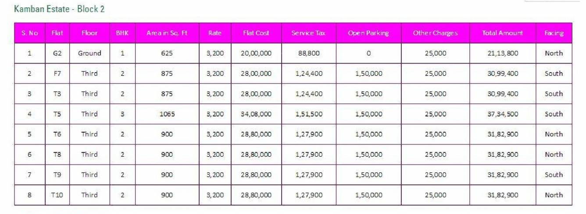Click the Ground floor cell
Image resolution: width=586 pixels, height=214 pixels.
[89, 53]
